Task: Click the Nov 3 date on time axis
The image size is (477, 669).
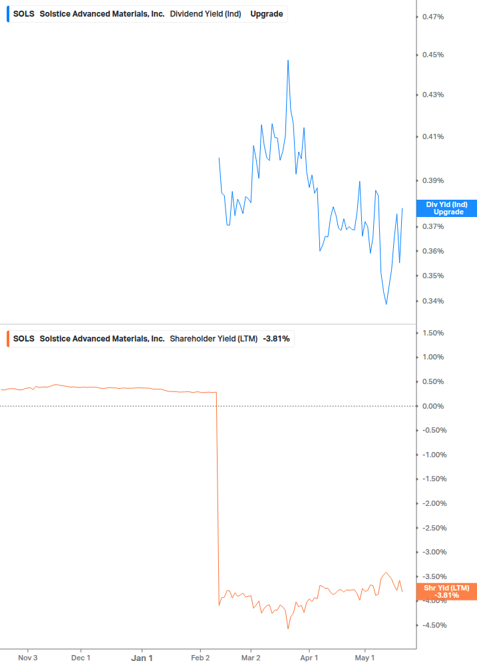Action: [x=28, y=658]
